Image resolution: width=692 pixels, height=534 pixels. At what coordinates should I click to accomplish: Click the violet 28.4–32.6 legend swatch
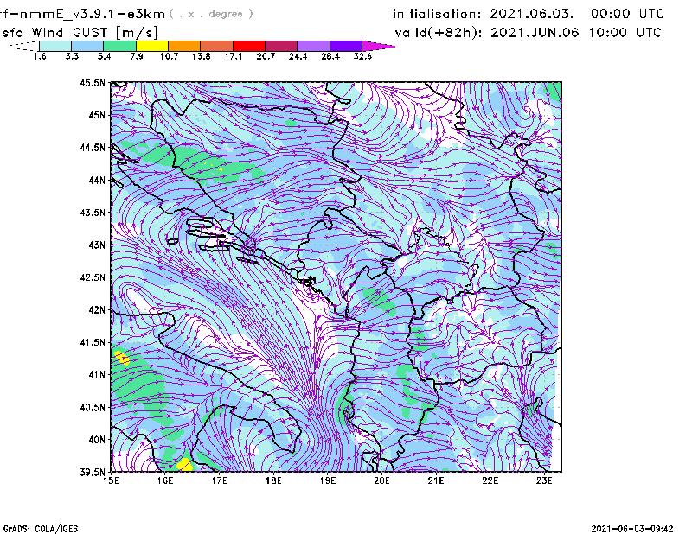345,46
